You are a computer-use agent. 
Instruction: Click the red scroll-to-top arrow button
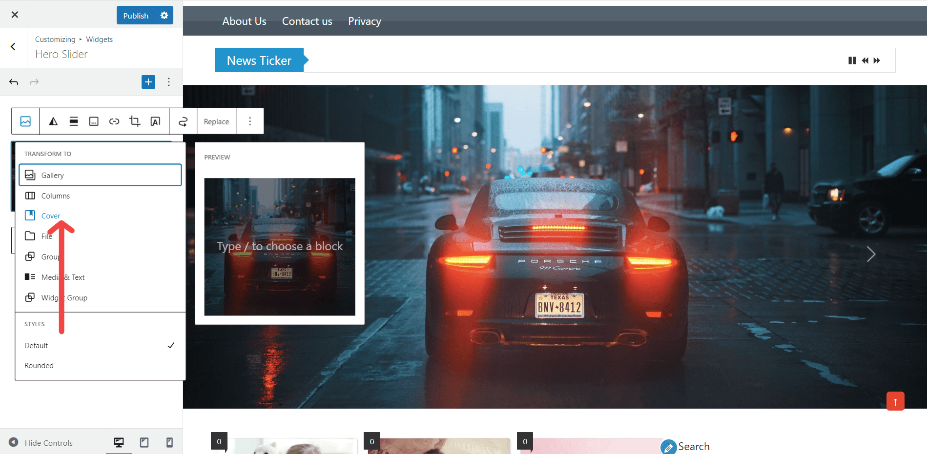point(895,401)
